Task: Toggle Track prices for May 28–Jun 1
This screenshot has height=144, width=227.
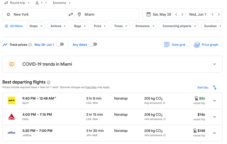Action: (60, 44)
